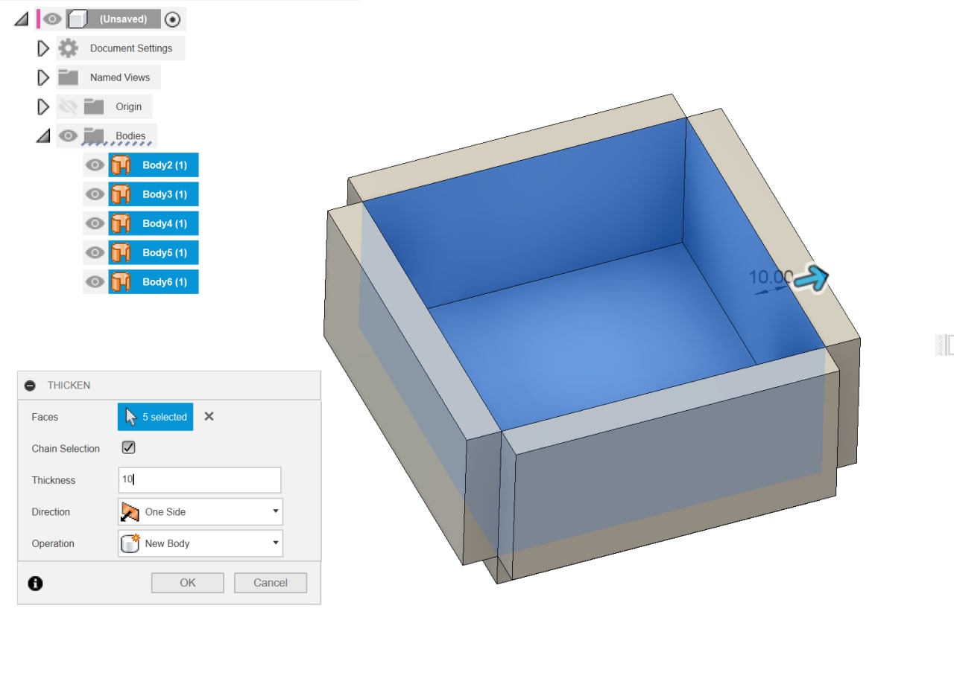Expand the Origin node

click(43, 106)
